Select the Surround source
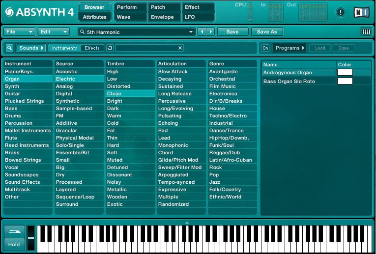 pyautogui.click(x=79, y=204)
